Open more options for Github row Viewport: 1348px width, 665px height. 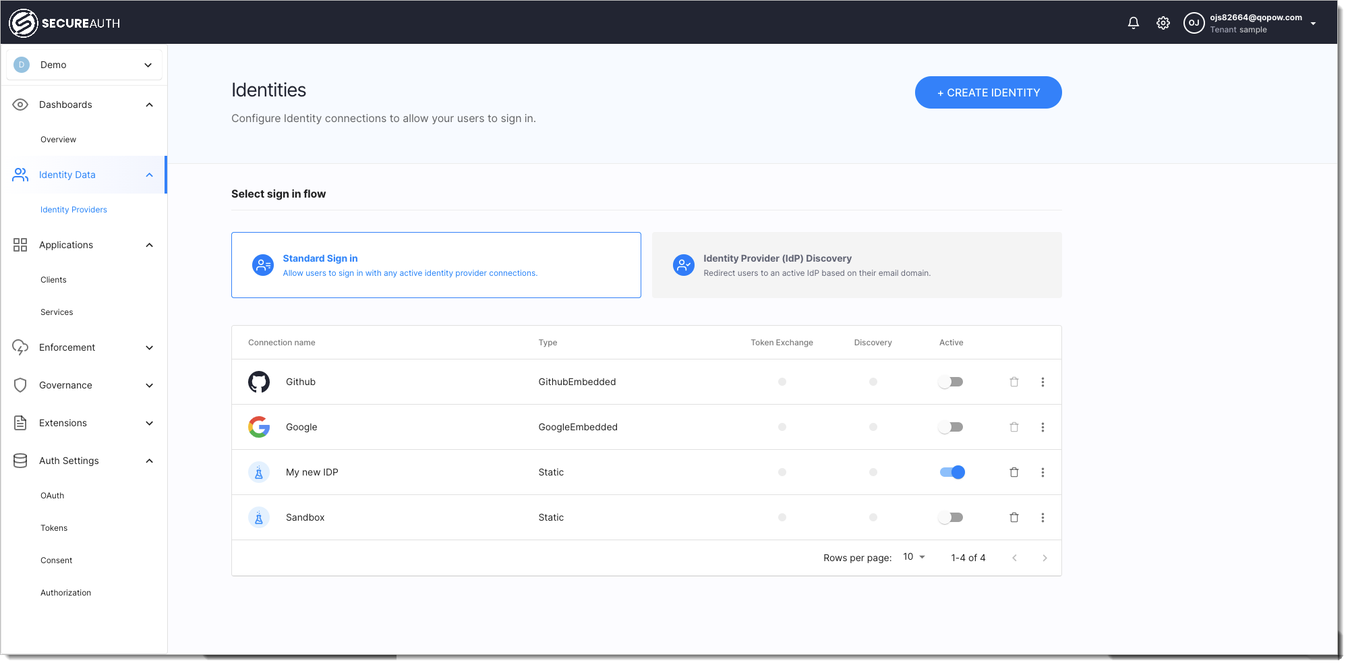coord(1043,382)
